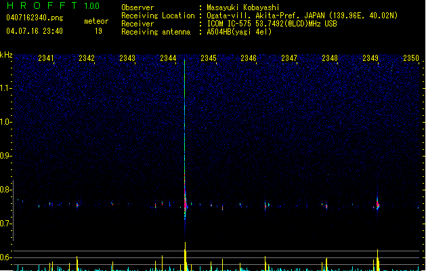The height and width of the screenshot is (271, 426).
Task: Click observer name Masayuki Kobayashi
Action: [243, 7]
